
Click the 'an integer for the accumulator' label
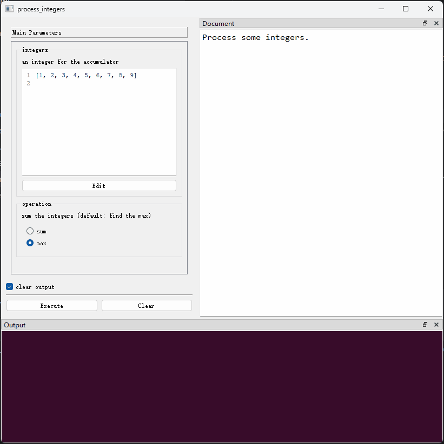70,62
